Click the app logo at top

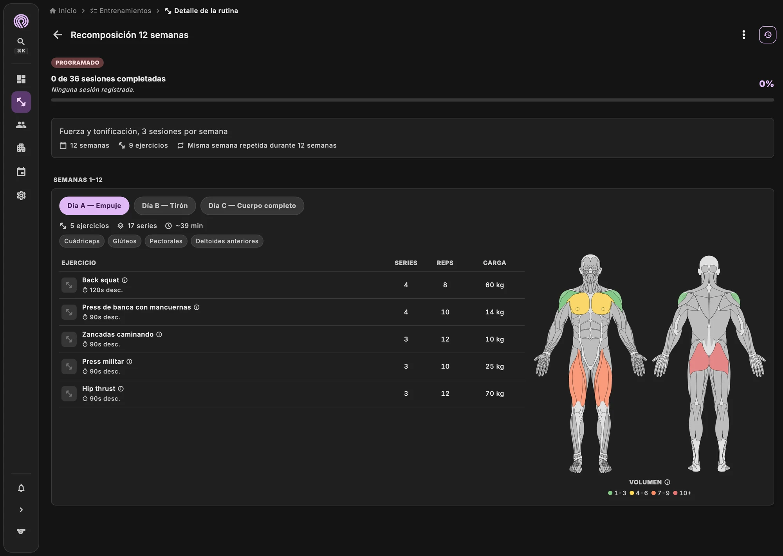point(21,21)
